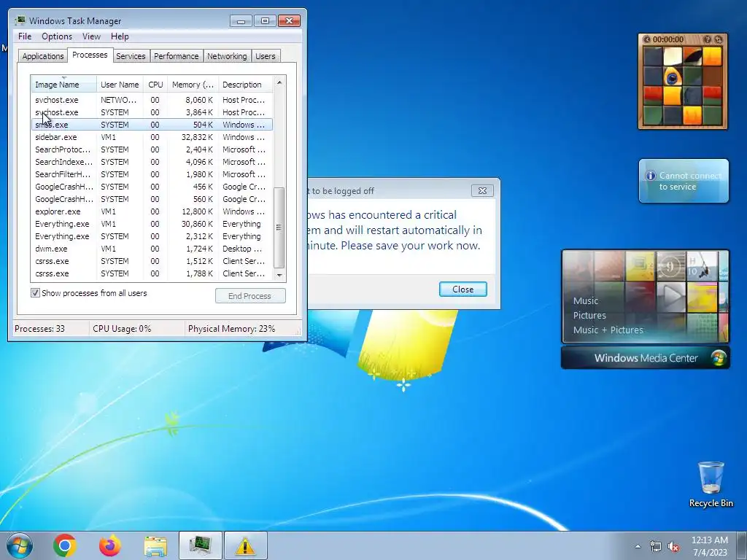Select the warning dialog taskbar button
Viewport: 747px width, 560px height.
(245, 545)
